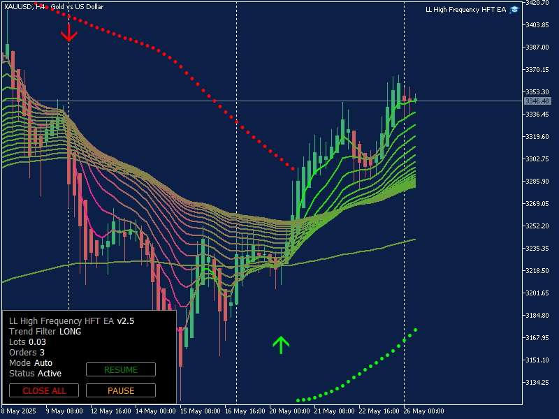Click the 16 May 16:00 time label

pyautogui.click(x=245, y=411)
